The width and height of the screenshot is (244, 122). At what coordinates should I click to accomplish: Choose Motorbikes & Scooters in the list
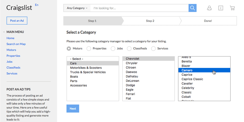(93, 68)
